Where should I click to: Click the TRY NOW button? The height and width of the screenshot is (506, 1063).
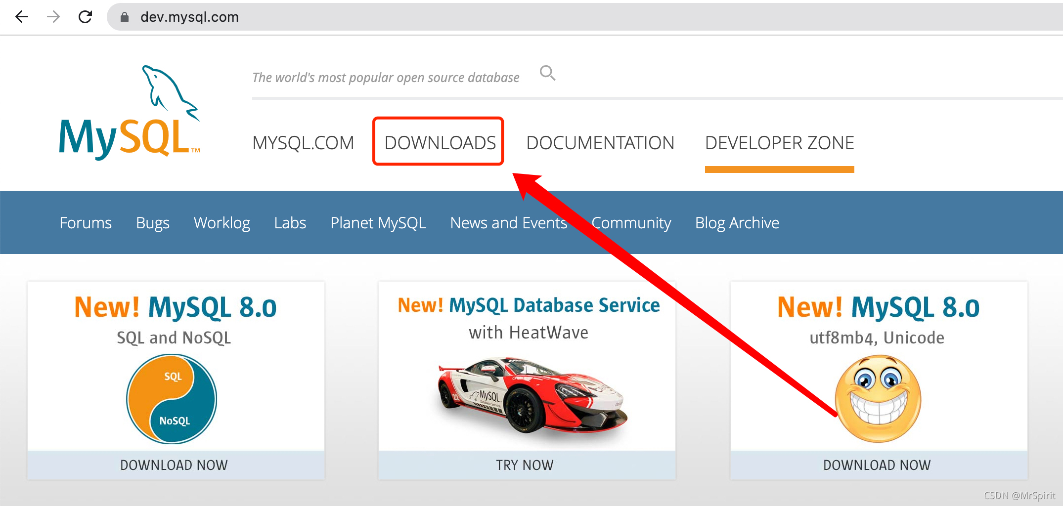[x=527, y=465]
